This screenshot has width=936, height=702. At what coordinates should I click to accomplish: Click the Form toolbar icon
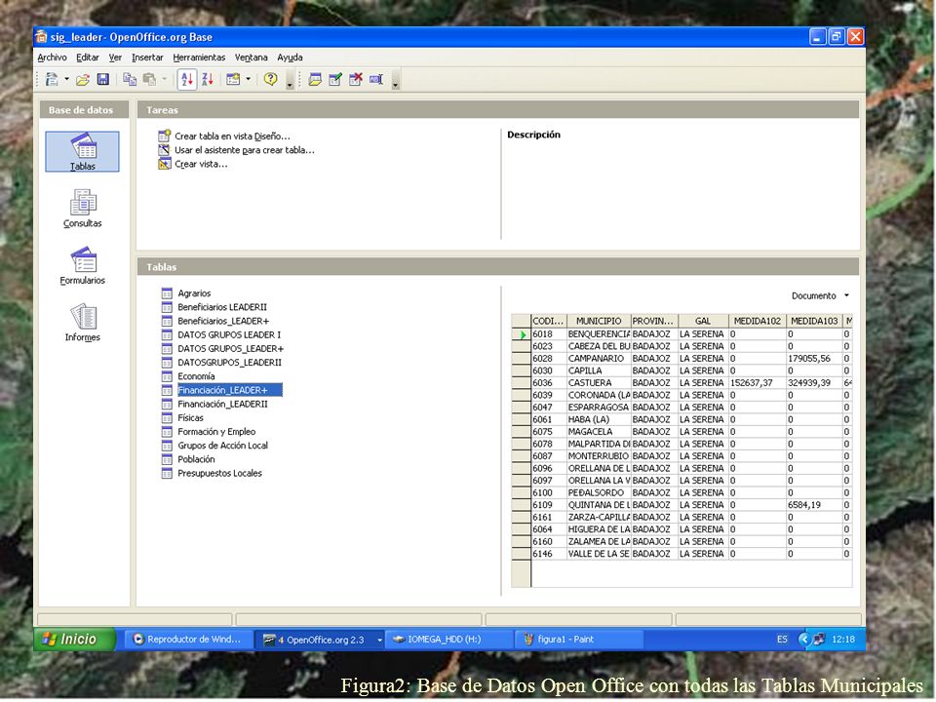pyautogui.click(x=233, y=79)
